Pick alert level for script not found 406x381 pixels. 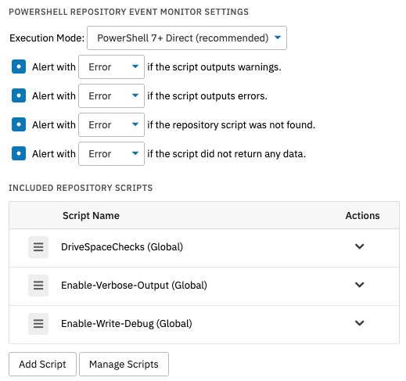point(111,125)
